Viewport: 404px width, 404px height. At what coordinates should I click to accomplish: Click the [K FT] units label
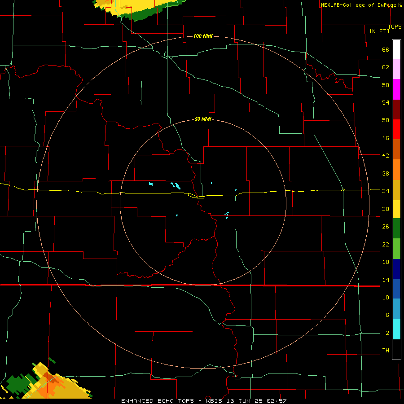click(x=379, y=31)
